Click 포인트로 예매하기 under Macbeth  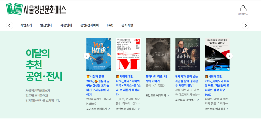(126, 109)
